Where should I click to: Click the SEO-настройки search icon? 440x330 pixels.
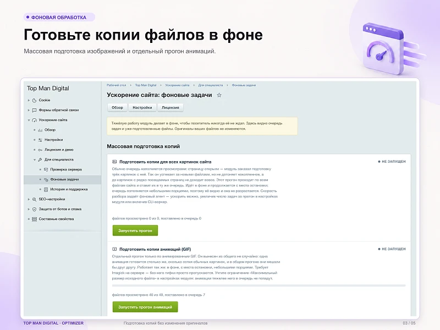tap(34, 199)
